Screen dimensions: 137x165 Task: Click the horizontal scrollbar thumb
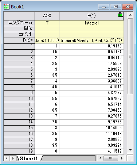(111, 158)
